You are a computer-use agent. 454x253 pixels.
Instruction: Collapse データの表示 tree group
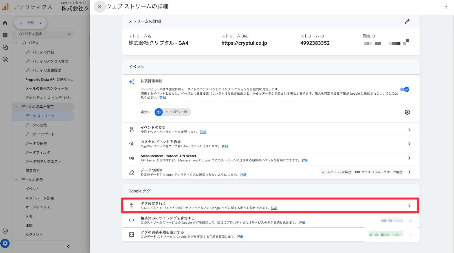tap(16, 180)
